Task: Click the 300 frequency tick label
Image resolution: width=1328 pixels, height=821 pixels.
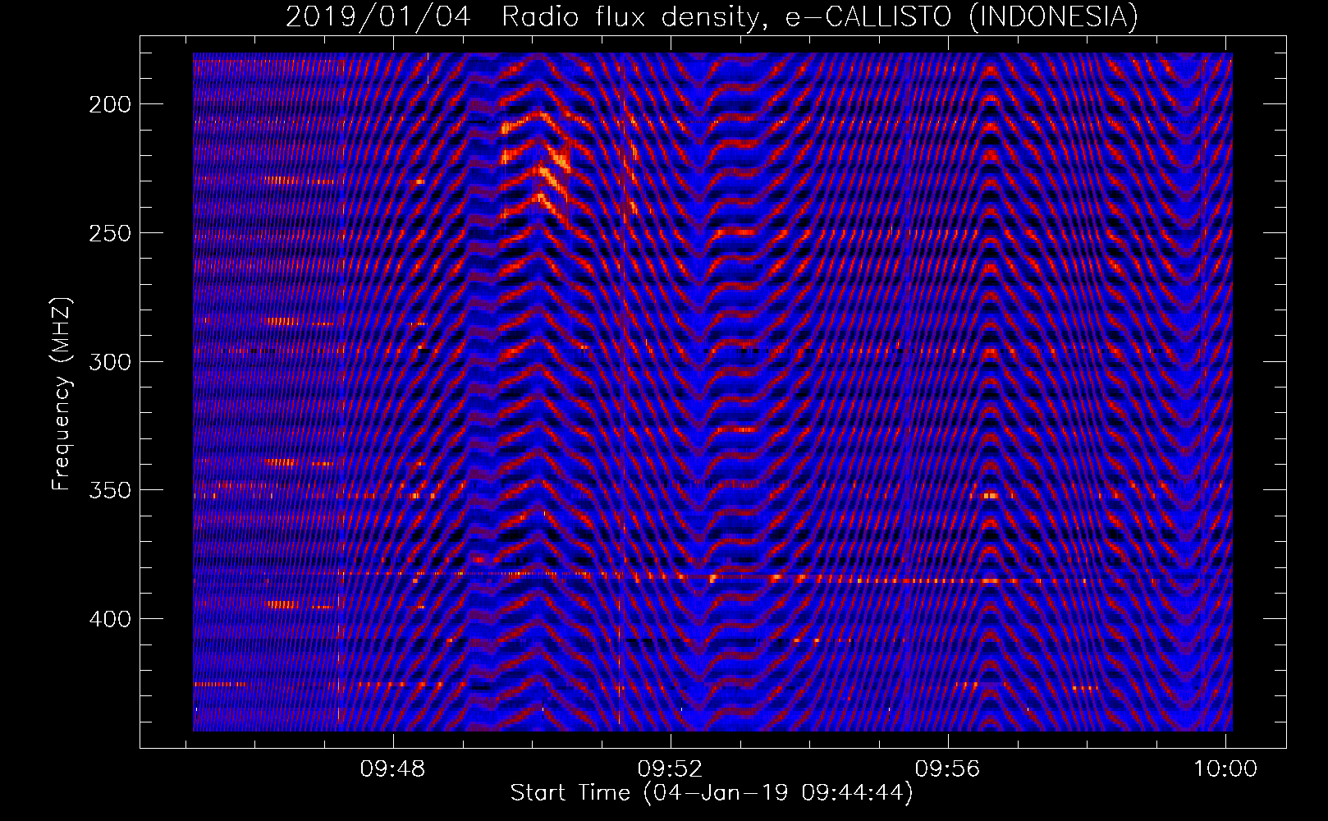Action: click(109, 362)
